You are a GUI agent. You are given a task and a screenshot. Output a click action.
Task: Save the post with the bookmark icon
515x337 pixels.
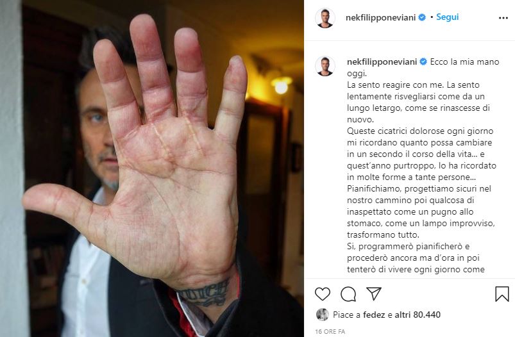click(502, 293)
